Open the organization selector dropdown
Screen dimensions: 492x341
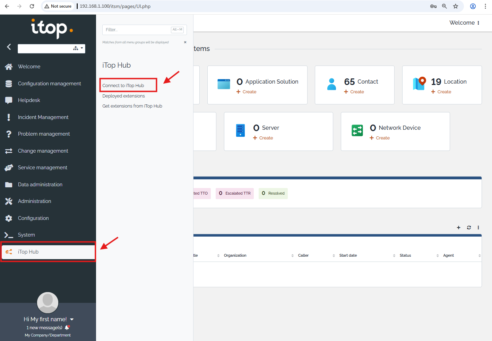click(78, 49)
